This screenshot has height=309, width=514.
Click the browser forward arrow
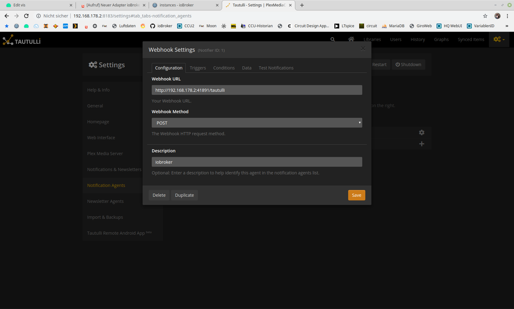click(x=17, y=16)
